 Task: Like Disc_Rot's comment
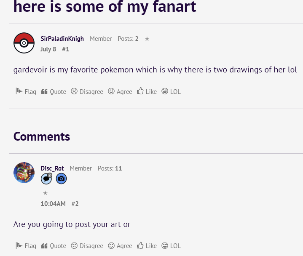pyautogui.click(x=147, y=245)
